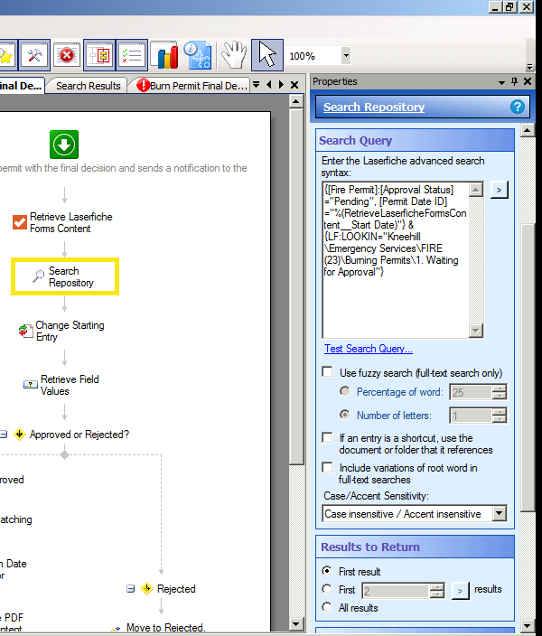
Task: Click the designer canvas scroll-down arrow
Action: pos(296,624)
